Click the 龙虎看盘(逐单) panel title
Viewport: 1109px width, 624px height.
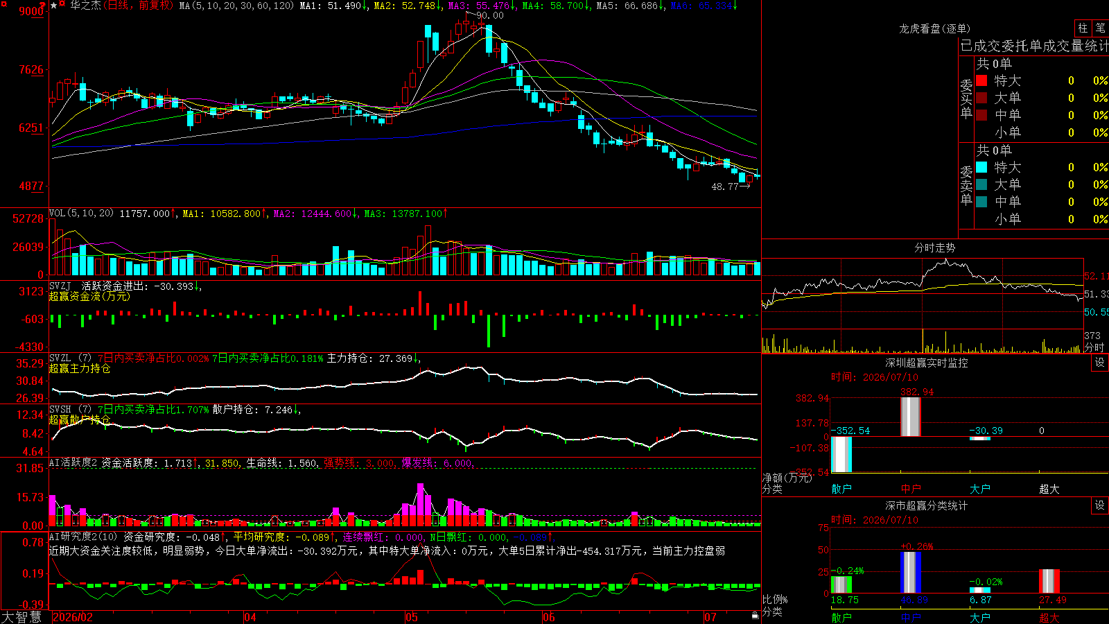pyautogui.click(x=934, y=28)
